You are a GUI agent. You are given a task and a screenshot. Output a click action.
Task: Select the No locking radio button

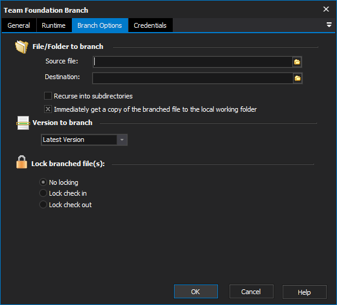43,182
